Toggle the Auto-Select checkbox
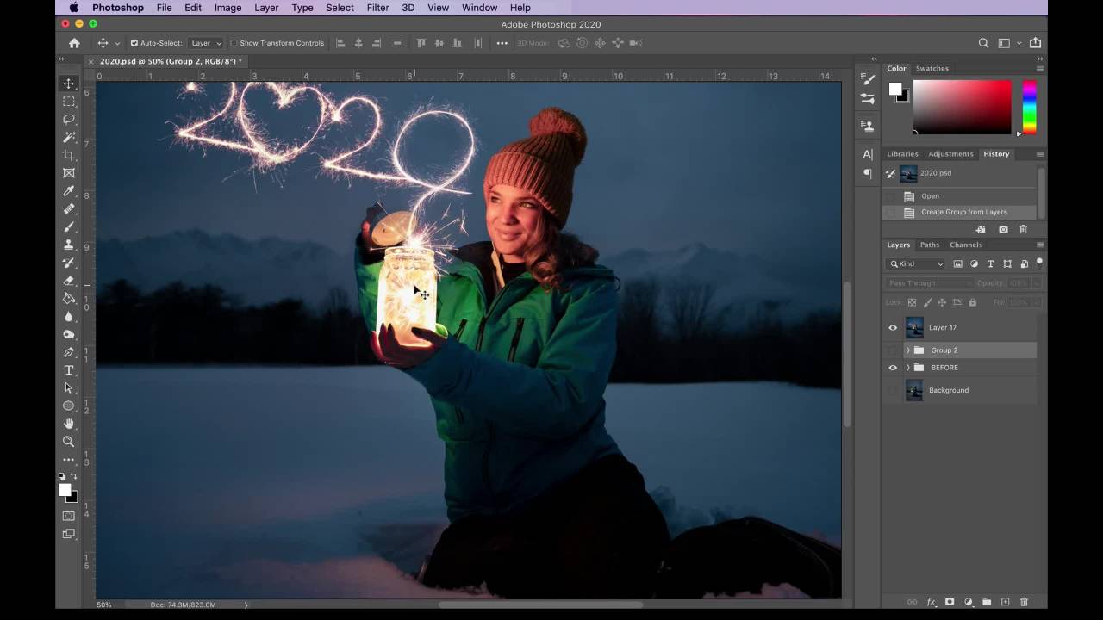 coord(134,43)
